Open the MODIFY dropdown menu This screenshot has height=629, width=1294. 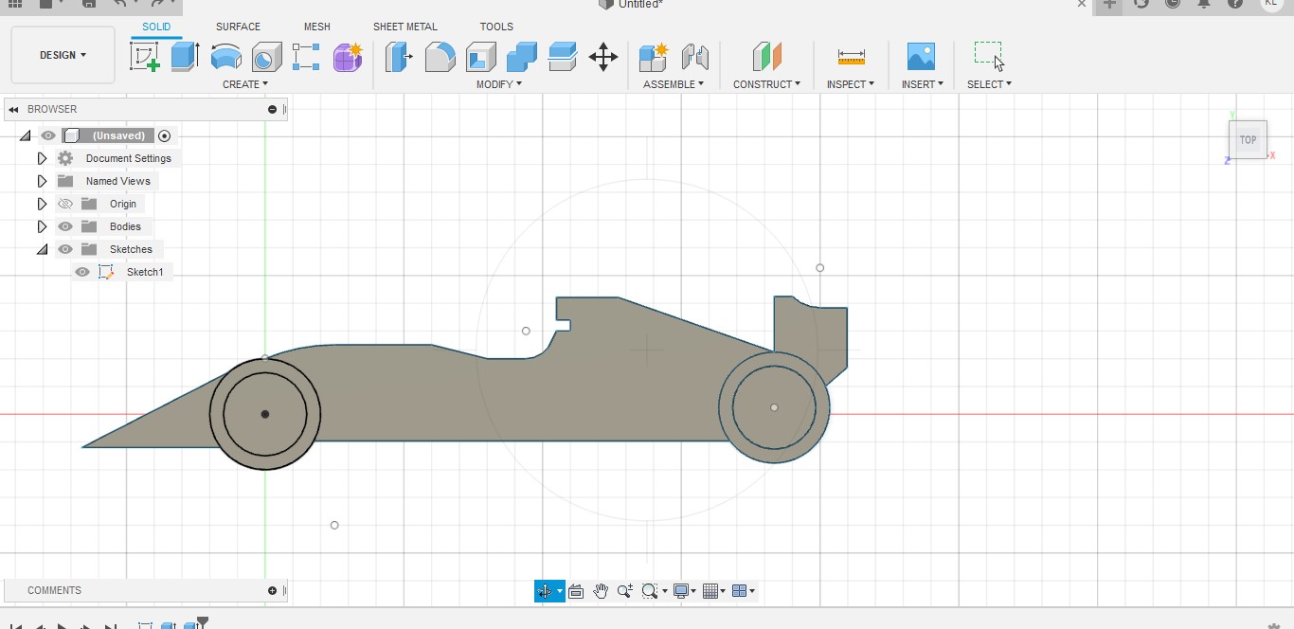tap(499, 84)
